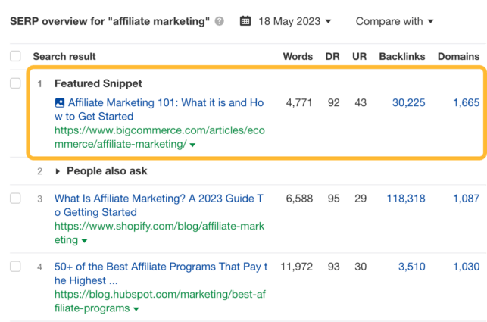The height and width of the screenshot is (322, 487).
Task: Click backlinks value 3,510
Action: 411,267
